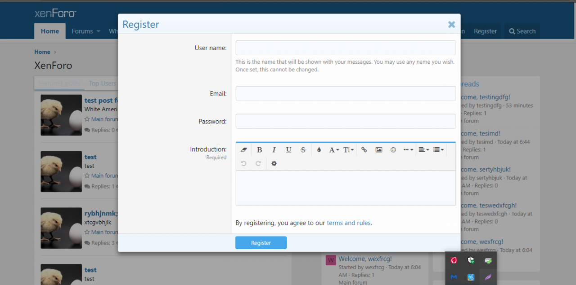Expand the font size dropdown
The width and height of the screenshot is (576, 285).
(x=348, y=150)
